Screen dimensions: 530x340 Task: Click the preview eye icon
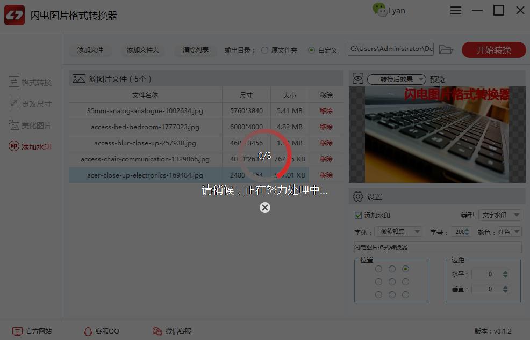click(x=357, y=78)
